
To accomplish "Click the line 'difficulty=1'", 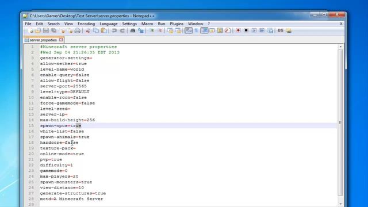I will coord(56,165).
